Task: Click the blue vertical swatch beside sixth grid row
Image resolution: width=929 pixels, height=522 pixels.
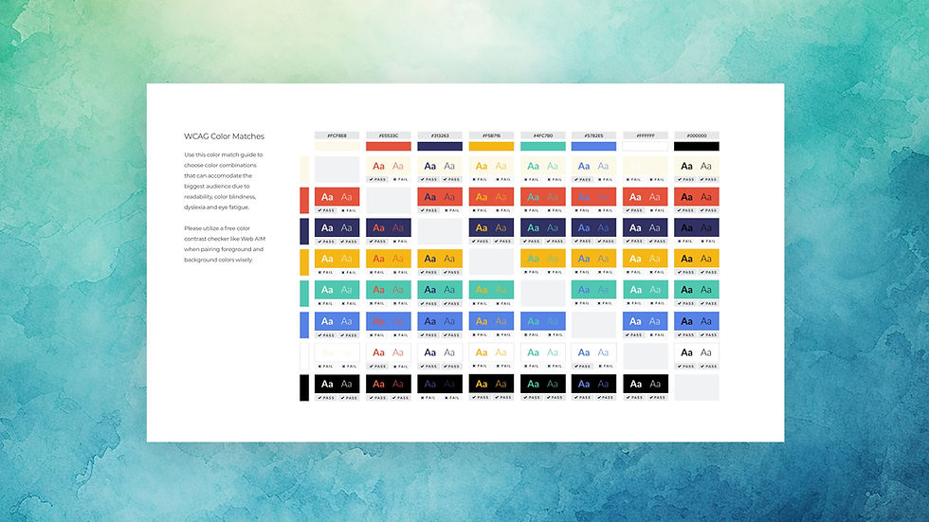Action: [304, 325]
